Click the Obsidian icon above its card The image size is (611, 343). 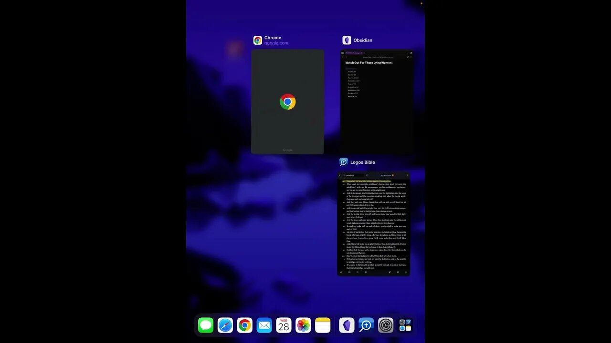pyautogui.click(x=347, y=40)
